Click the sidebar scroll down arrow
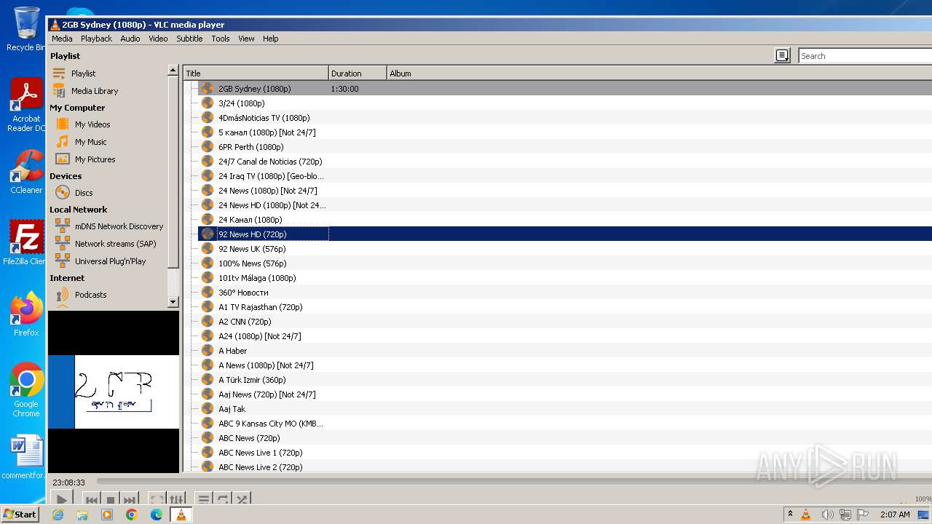Viewport: 932px width, 524px height. pyautogui.click(x=173, y=301)
